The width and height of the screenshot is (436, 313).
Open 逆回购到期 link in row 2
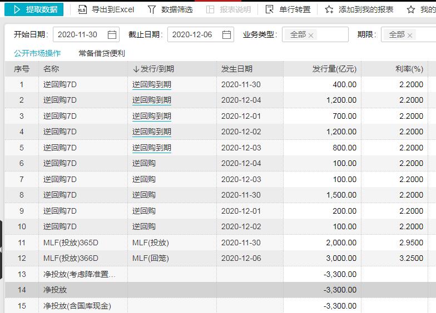151,100
